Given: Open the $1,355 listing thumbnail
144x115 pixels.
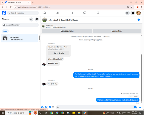Looking at the screenshot, I should (x=43, y=26).
